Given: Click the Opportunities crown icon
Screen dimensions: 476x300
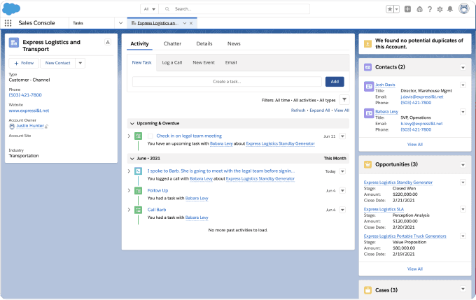Looking at the screenshot, I should point(367,164).
